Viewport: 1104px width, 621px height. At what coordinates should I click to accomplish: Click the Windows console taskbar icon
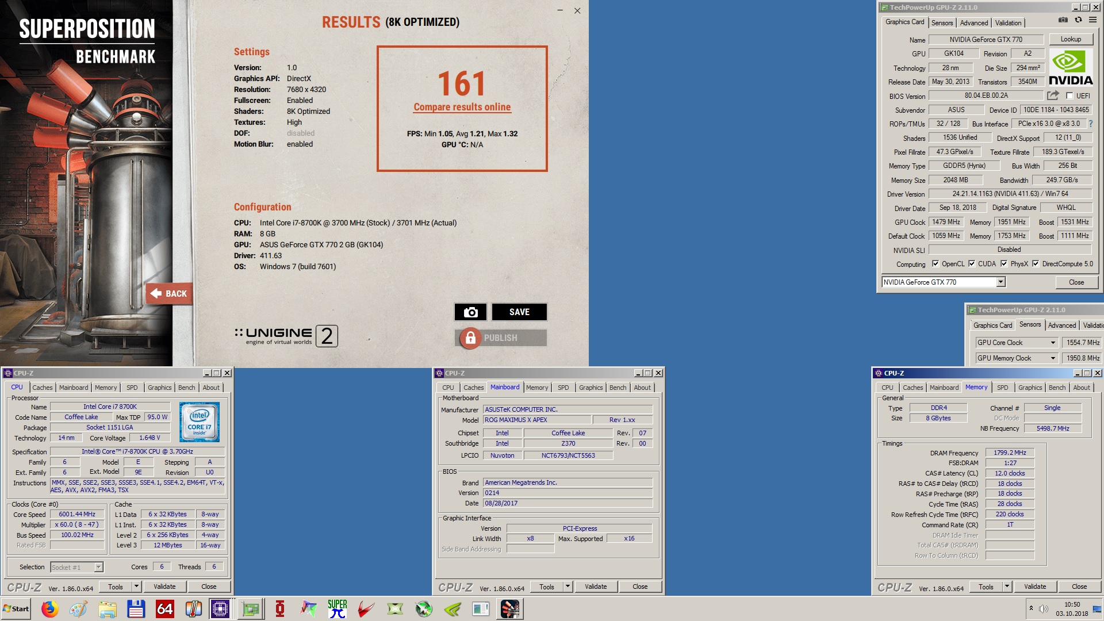[x=481, y=609]
